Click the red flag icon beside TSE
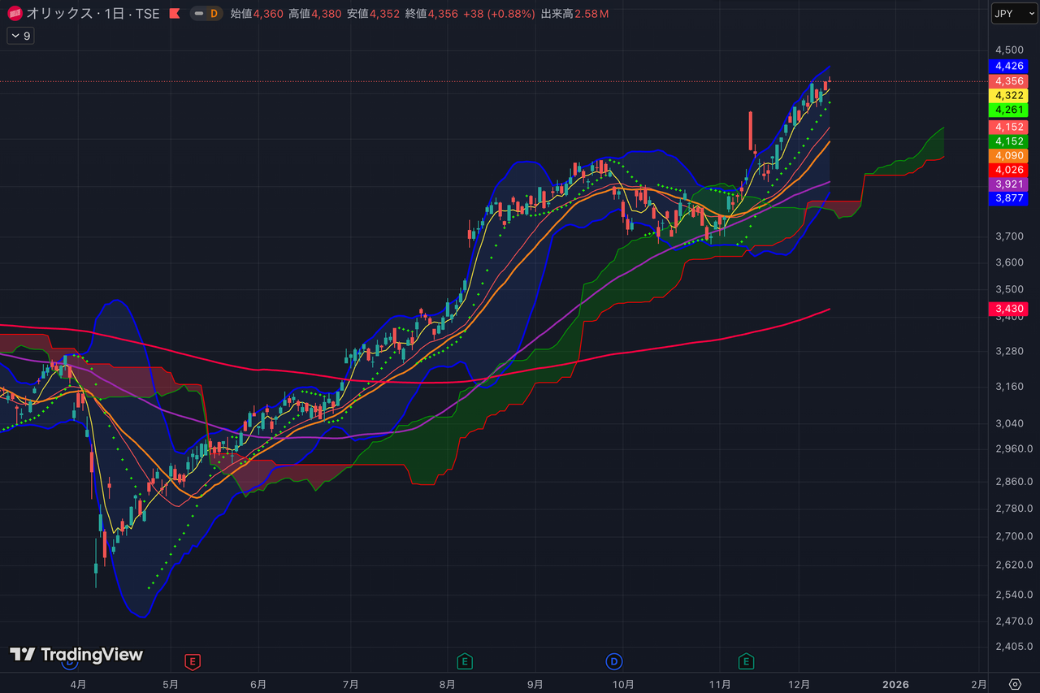Image resolution: width=1040 pixels, height=693 pixels. coord(175,14)
